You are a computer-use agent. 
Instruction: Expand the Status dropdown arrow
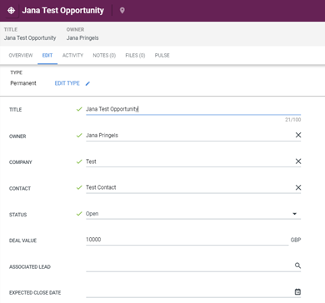click(295, 214)
